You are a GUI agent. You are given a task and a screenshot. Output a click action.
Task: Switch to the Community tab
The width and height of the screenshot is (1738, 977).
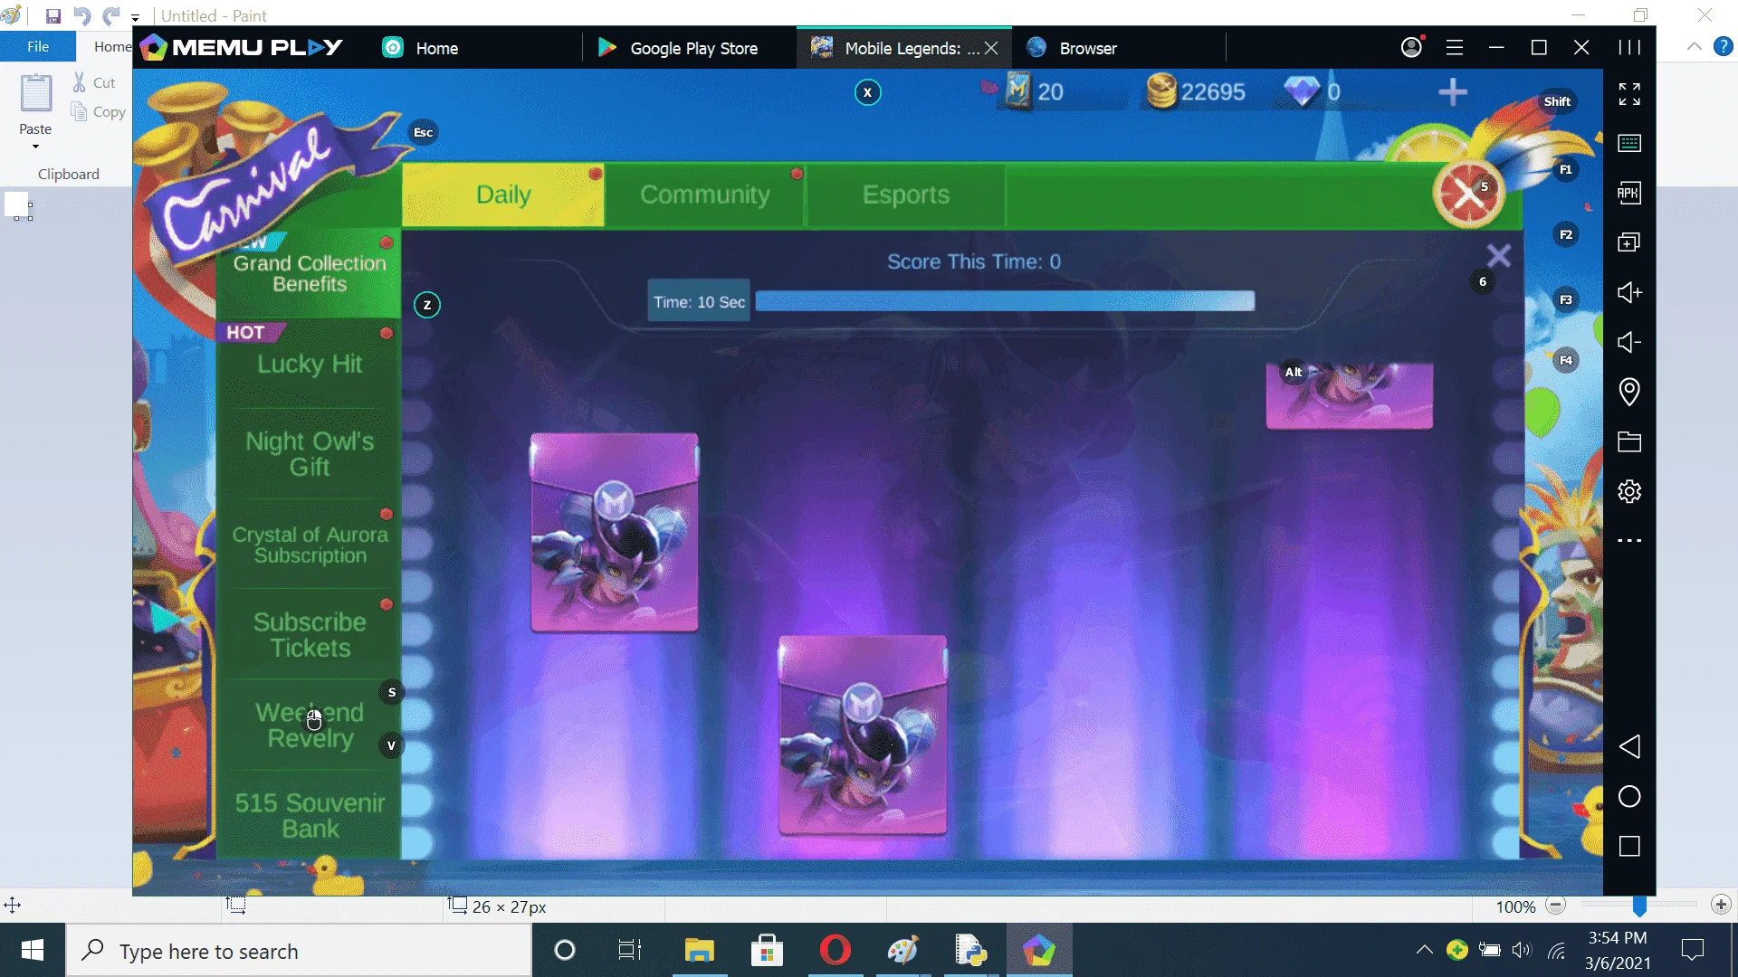[x=704, y=194]
